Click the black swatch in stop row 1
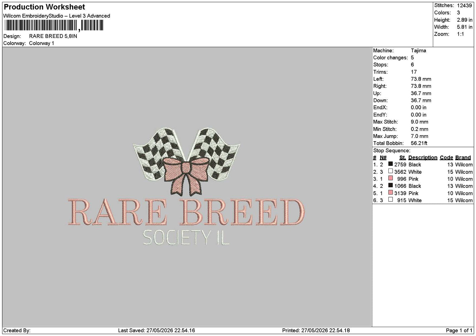Image resolution: width=476 pixels, height=336 pixels. point(390,164)
